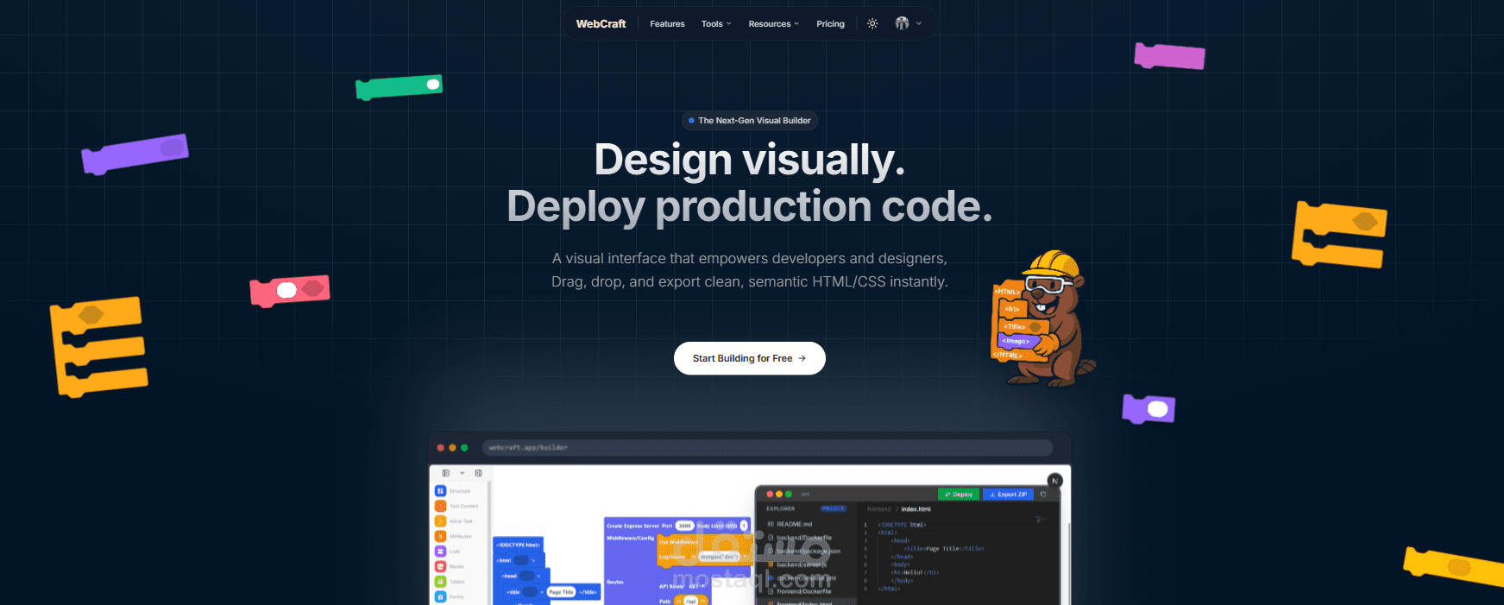Select the Inline Text category icon

(x=440, y=521)
